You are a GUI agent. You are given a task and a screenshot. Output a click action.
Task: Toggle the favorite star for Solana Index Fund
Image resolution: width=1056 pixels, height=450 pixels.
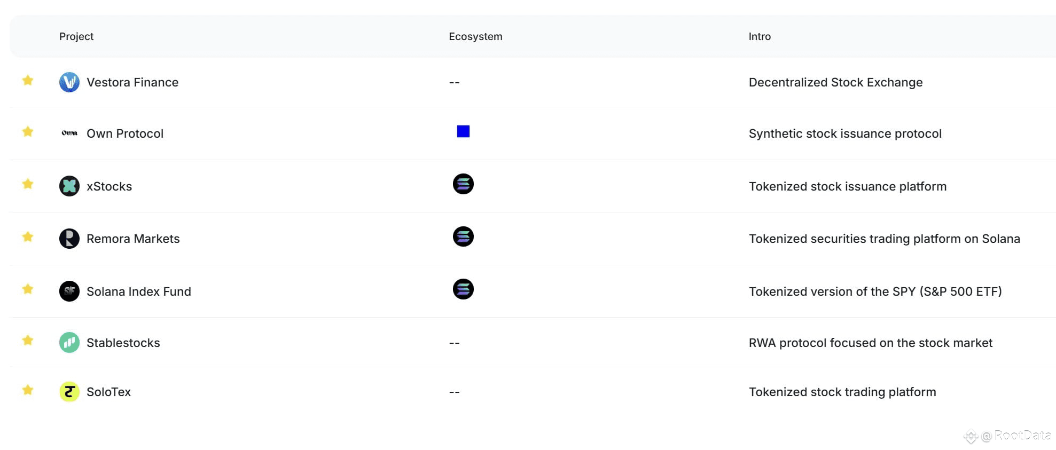[28, 289]
